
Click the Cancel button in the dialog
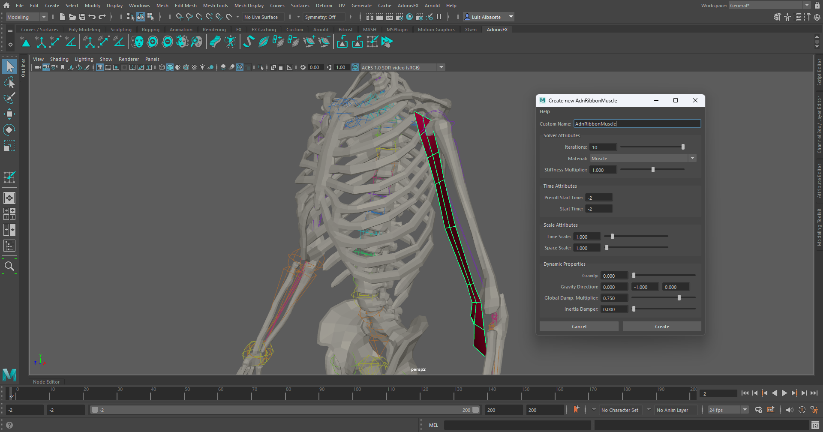[x=579, y=327]
